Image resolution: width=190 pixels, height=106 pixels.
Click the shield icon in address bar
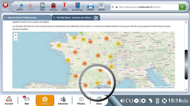click(113, 7)
